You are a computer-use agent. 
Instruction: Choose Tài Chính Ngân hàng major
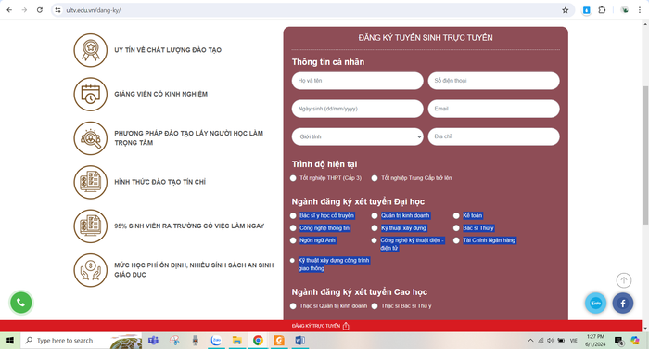click(x=456, y=240)
